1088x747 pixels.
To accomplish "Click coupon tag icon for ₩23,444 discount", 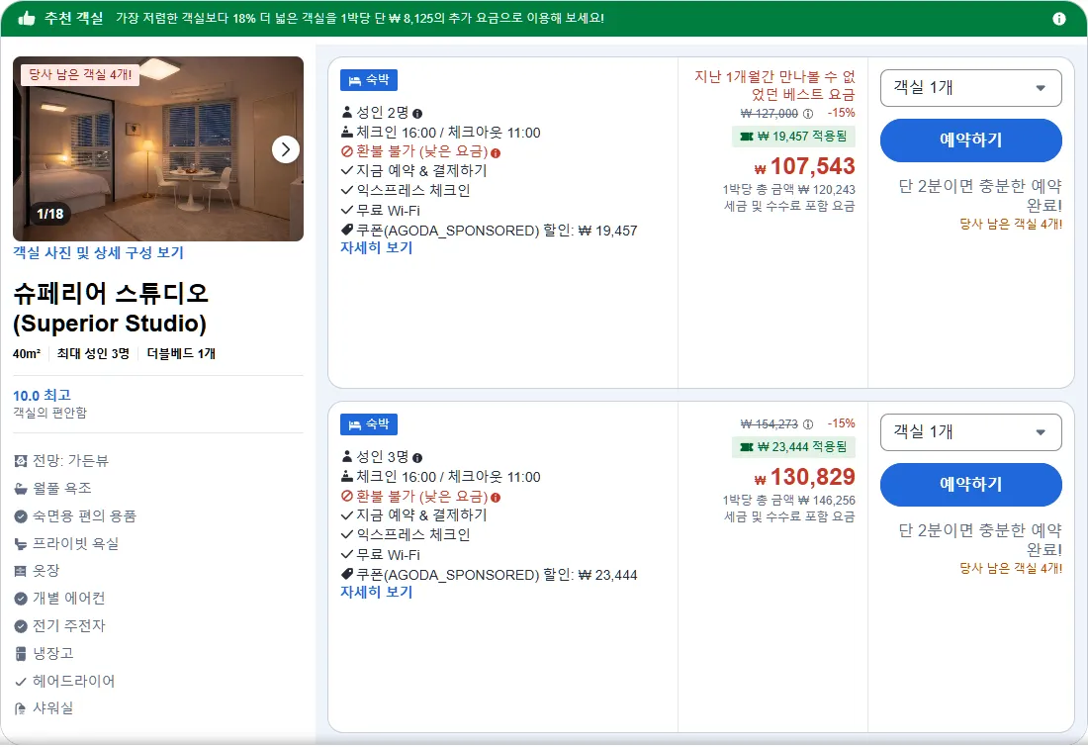I will pos(347,574).
